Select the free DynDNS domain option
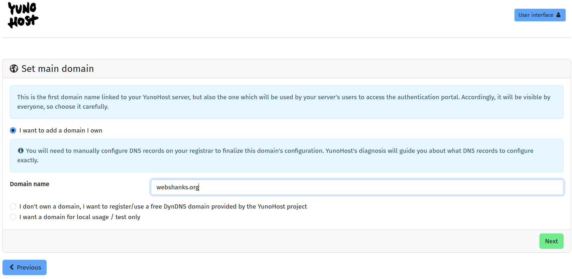This screenshot has height=279, width=572. tap(13, 206)
